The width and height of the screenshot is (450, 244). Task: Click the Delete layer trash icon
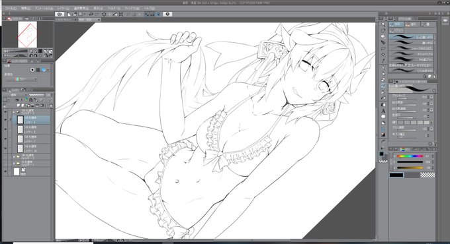pyautogui.click(x=51, y=106)
